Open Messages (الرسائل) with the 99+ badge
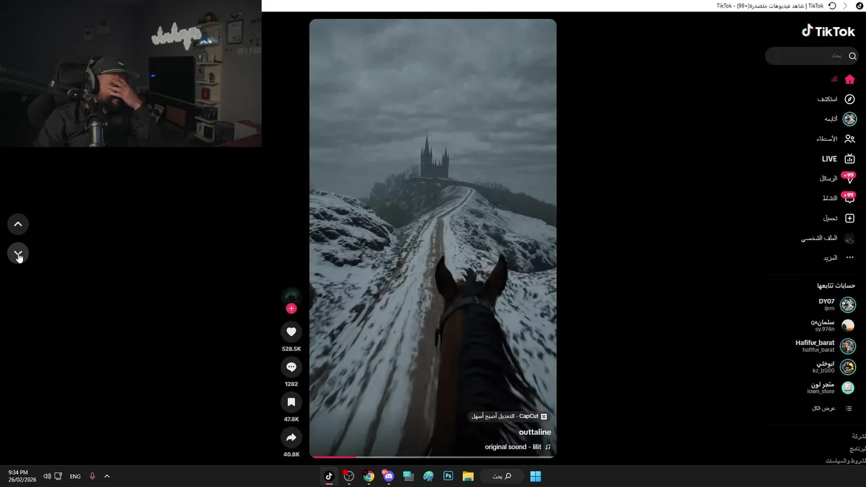This screenshot has width=866, height=487. [838, 179]
